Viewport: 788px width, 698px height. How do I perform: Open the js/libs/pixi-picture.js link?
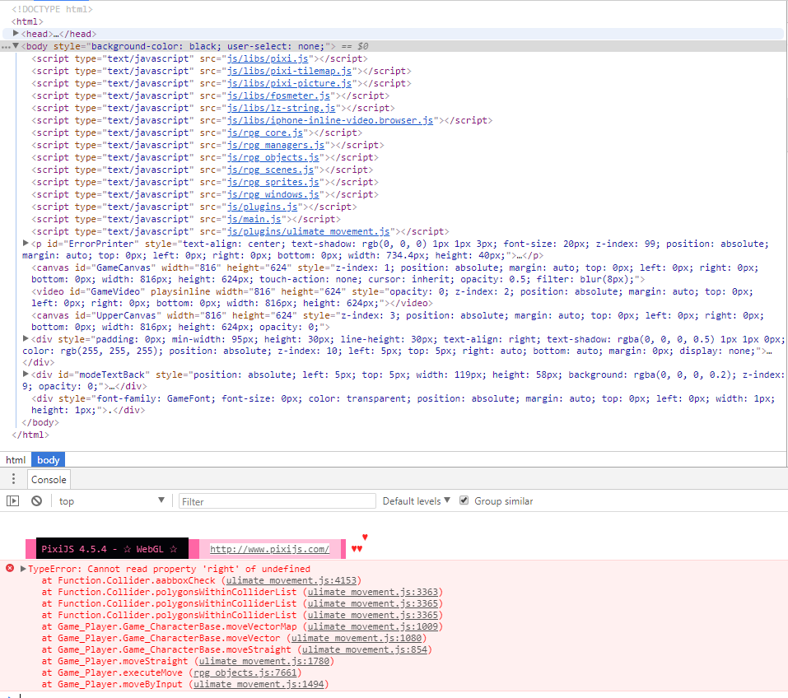click(290, 83)
